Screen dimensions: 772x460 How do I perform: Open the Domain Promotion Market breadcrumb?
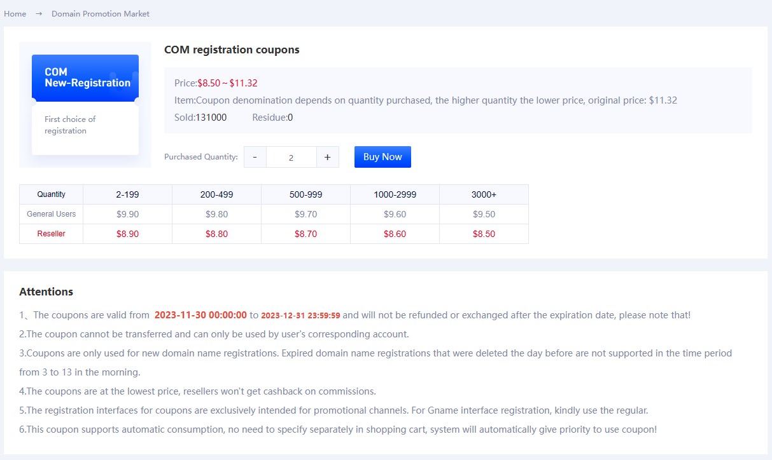101,13
